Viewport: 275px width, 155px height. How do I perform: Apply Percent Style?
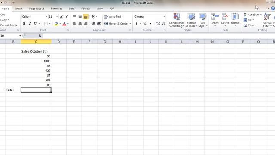click(145, 24)
